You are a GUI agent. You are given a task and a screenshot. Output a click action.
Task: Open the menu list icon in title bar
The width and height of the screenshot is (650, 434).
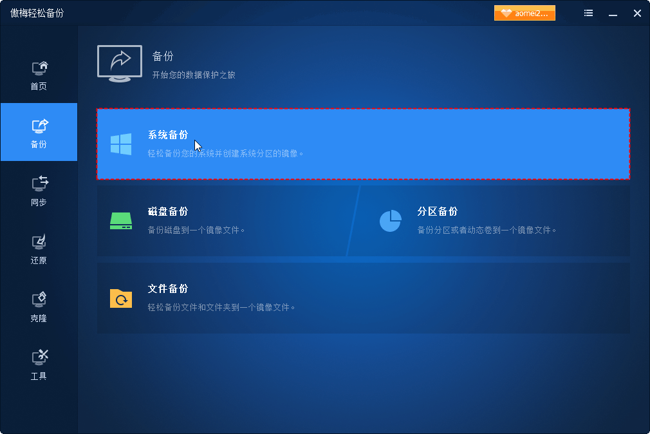(x=588, y=14)
